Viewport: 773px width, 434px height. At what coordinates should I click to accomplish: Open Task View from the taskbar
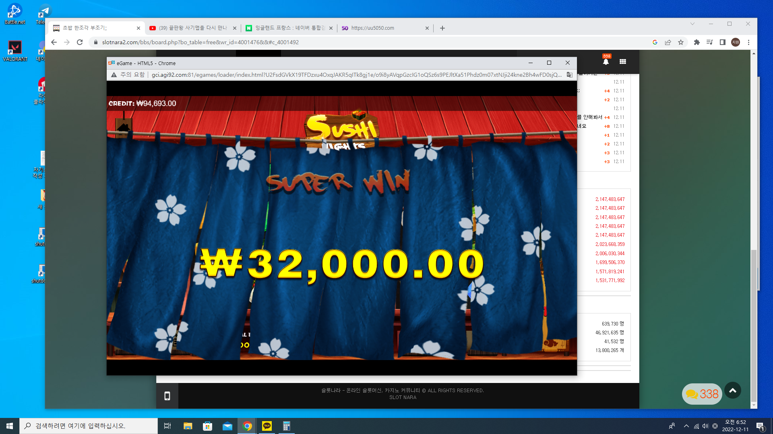pos(167,426)
